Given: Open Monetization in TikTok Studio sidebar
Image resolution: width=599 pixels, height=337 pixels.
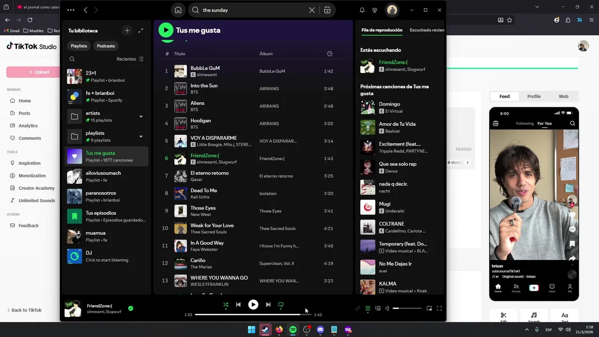Looking at the screenshot, I should coord(32,176).
